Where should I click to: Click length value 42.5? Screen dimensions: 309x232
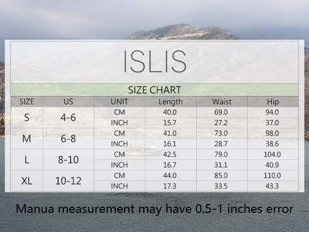(169, 155)
